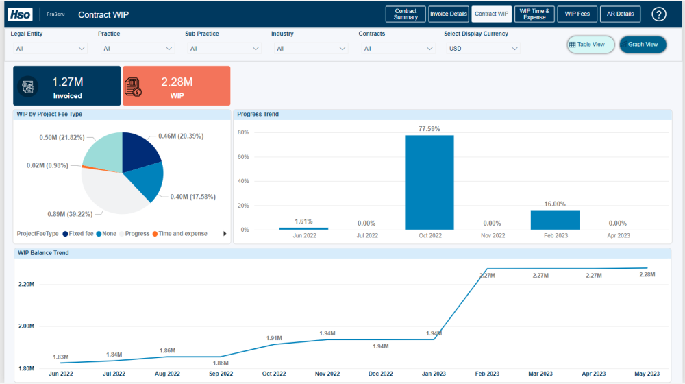This screenshot has width=685, height=384.
Task: Select Time and expense legend swatch
Action: tap(155, 234)
